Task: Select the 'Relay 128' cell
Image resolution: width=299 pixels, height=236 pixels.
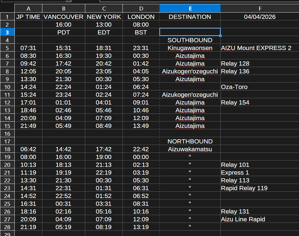Action: 260,63
